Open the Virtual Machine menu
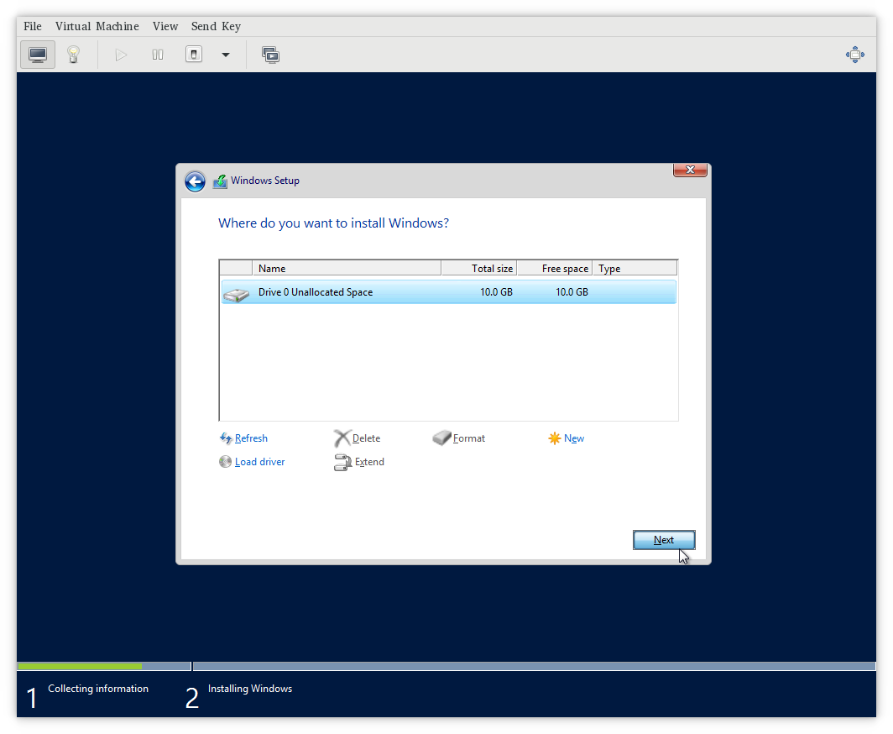This screenshot has width=893, height=734. pos(97,26)
